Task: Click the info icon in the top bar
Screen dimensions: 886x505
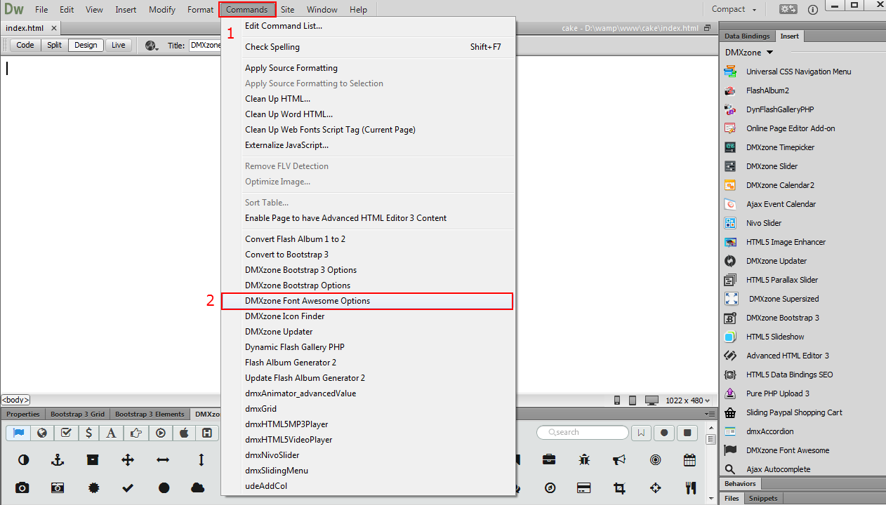Action: click(x=813, y=10)
